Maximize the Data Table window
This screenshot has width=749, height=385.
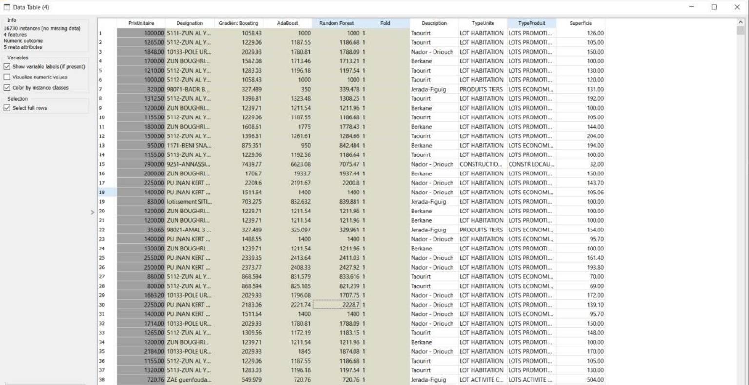coord(714,7)
